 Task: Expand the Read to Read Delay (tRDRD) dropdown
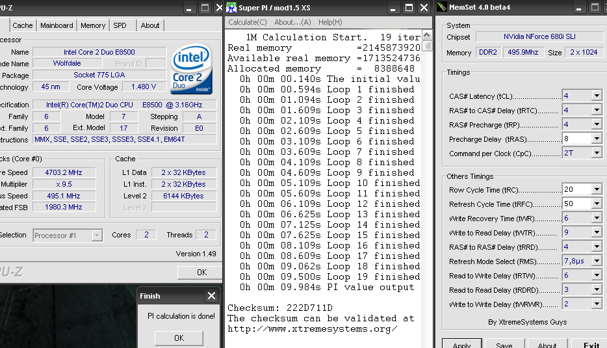pyautogui.click(x=597, y=289)
